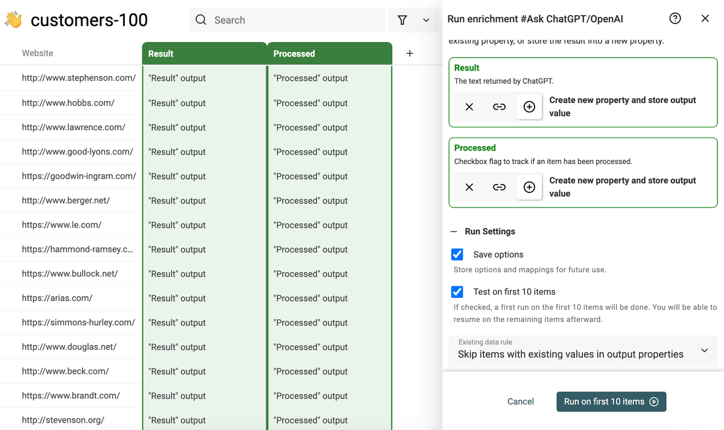Viewport: 724px width, 430px height.
Task: Close the Run enrichment panel
Action: (705, 19)
